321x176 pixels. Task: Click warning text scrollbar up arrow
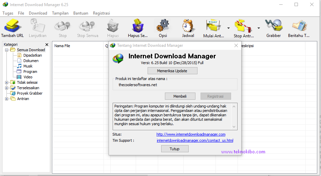tap(234, 106)
